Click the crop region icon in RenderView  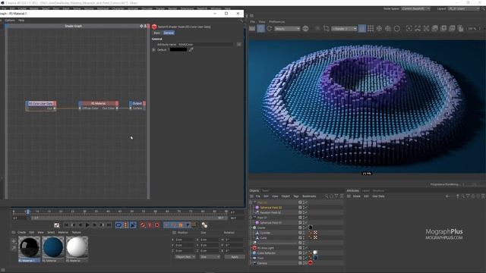tap(326, 29)
